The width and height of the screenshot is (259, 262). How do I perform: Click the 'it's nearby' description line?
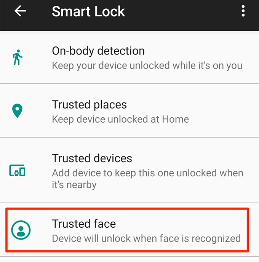74,185
